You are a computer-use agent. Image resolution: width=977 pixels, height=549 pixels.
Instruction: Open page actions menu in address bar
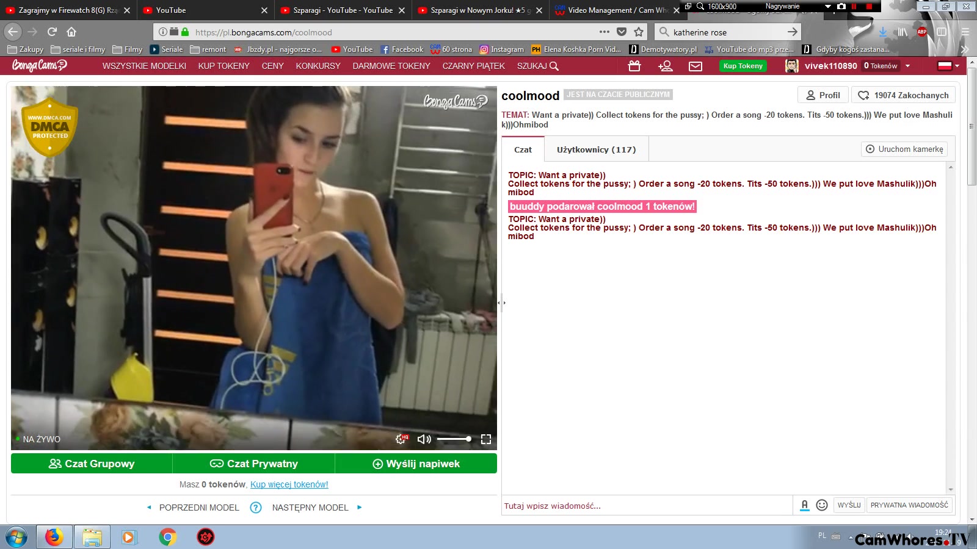604,32
